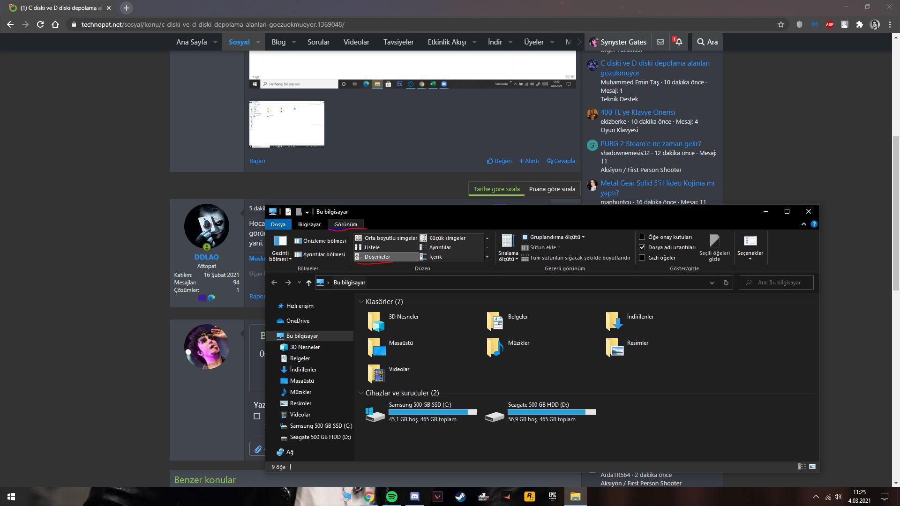Screen dimensions: 900x506
Task: Open the Dosya ribbon tab
Action: click(x=278, y=224)
